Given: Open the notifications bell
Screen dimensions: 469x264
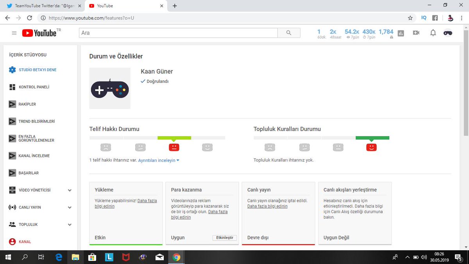Looking at the screenshot, I should (433, 33).
